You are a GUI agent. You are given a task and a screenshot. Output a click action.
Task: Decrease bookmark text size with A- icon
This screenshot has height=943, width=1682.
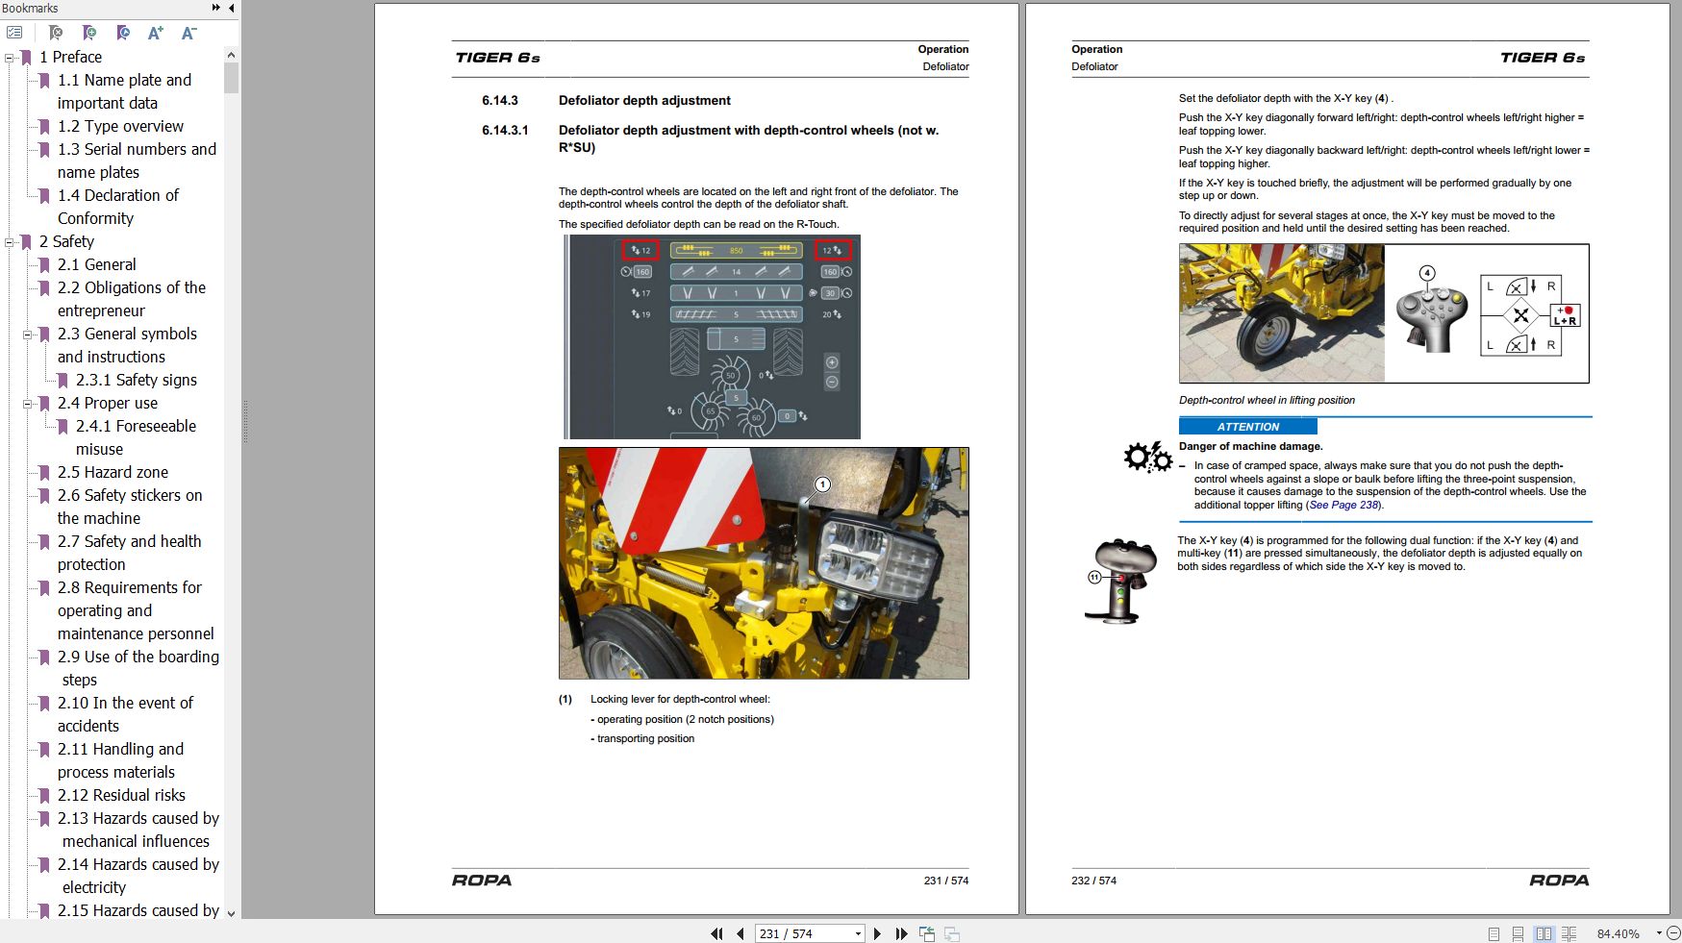point(187,32)
